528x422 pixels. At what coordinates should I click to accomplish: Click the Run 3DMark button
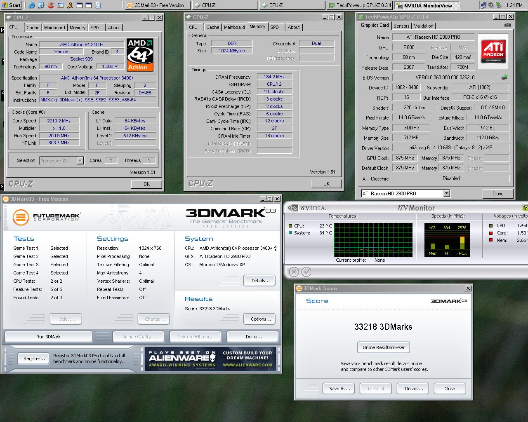tap(48, 337)
